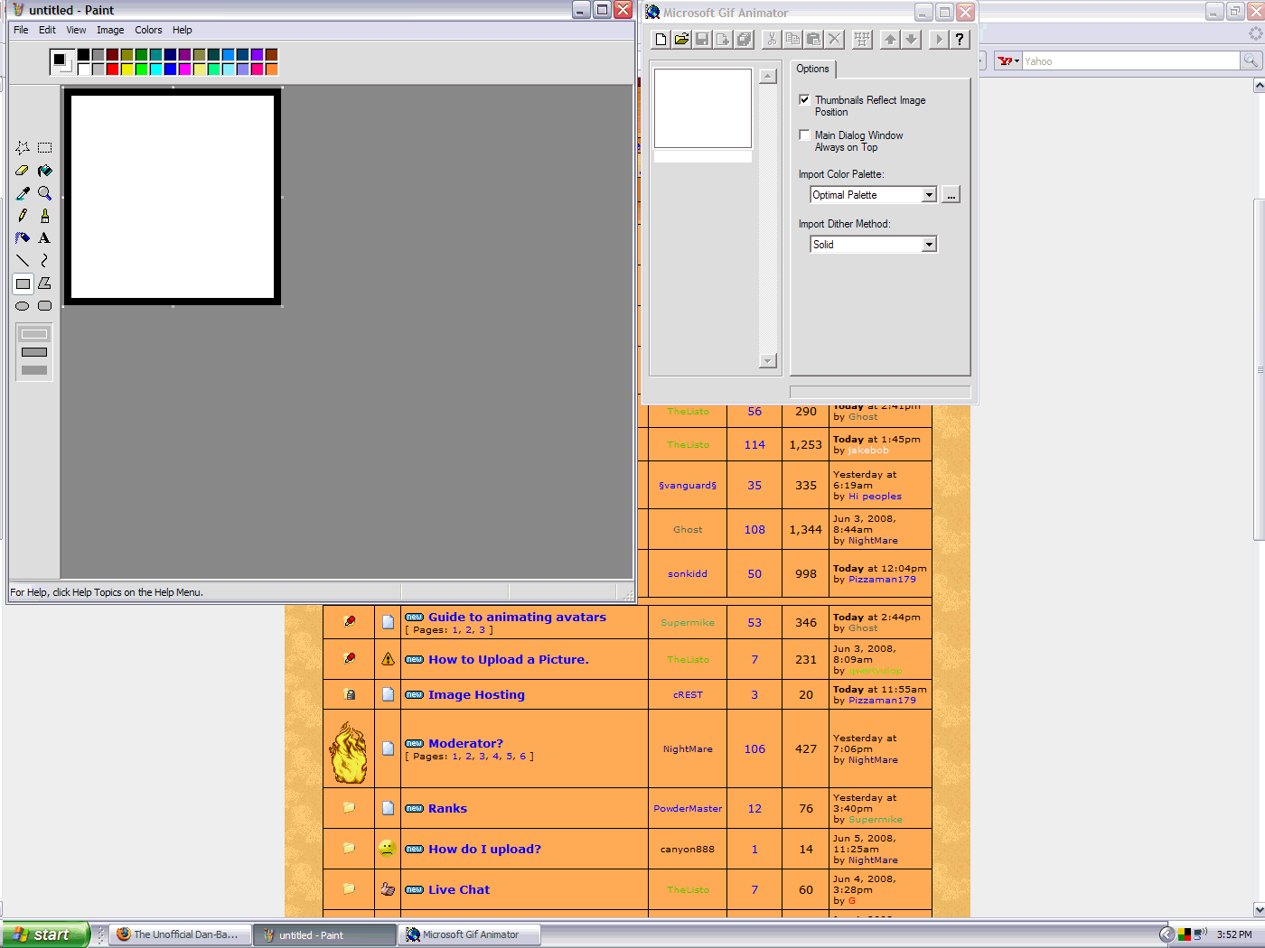
Task: Pick the red color swatch in Paint palette
Action: pyautogui.click(x=113, y=70)
